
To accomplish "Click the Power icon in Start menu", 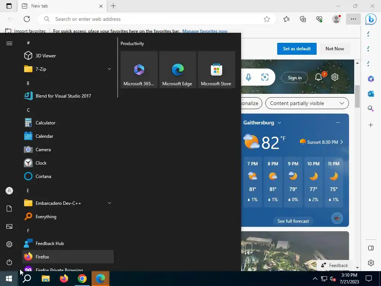I will point(9,262).
